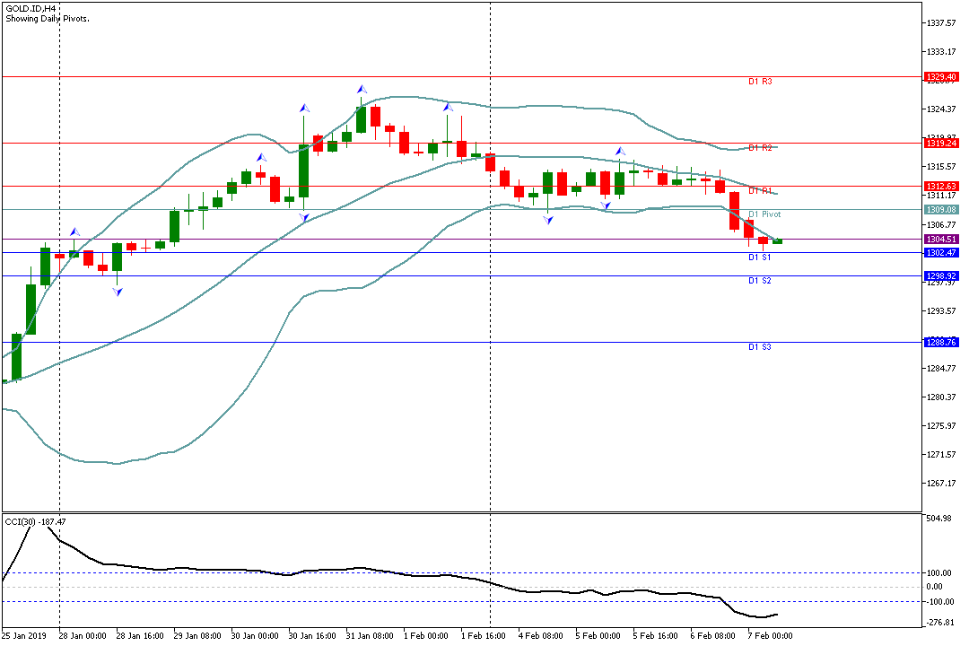Select the D1 Pivot label
The width and height of the screenshot is (969, 646).
[x=764, y=214]
